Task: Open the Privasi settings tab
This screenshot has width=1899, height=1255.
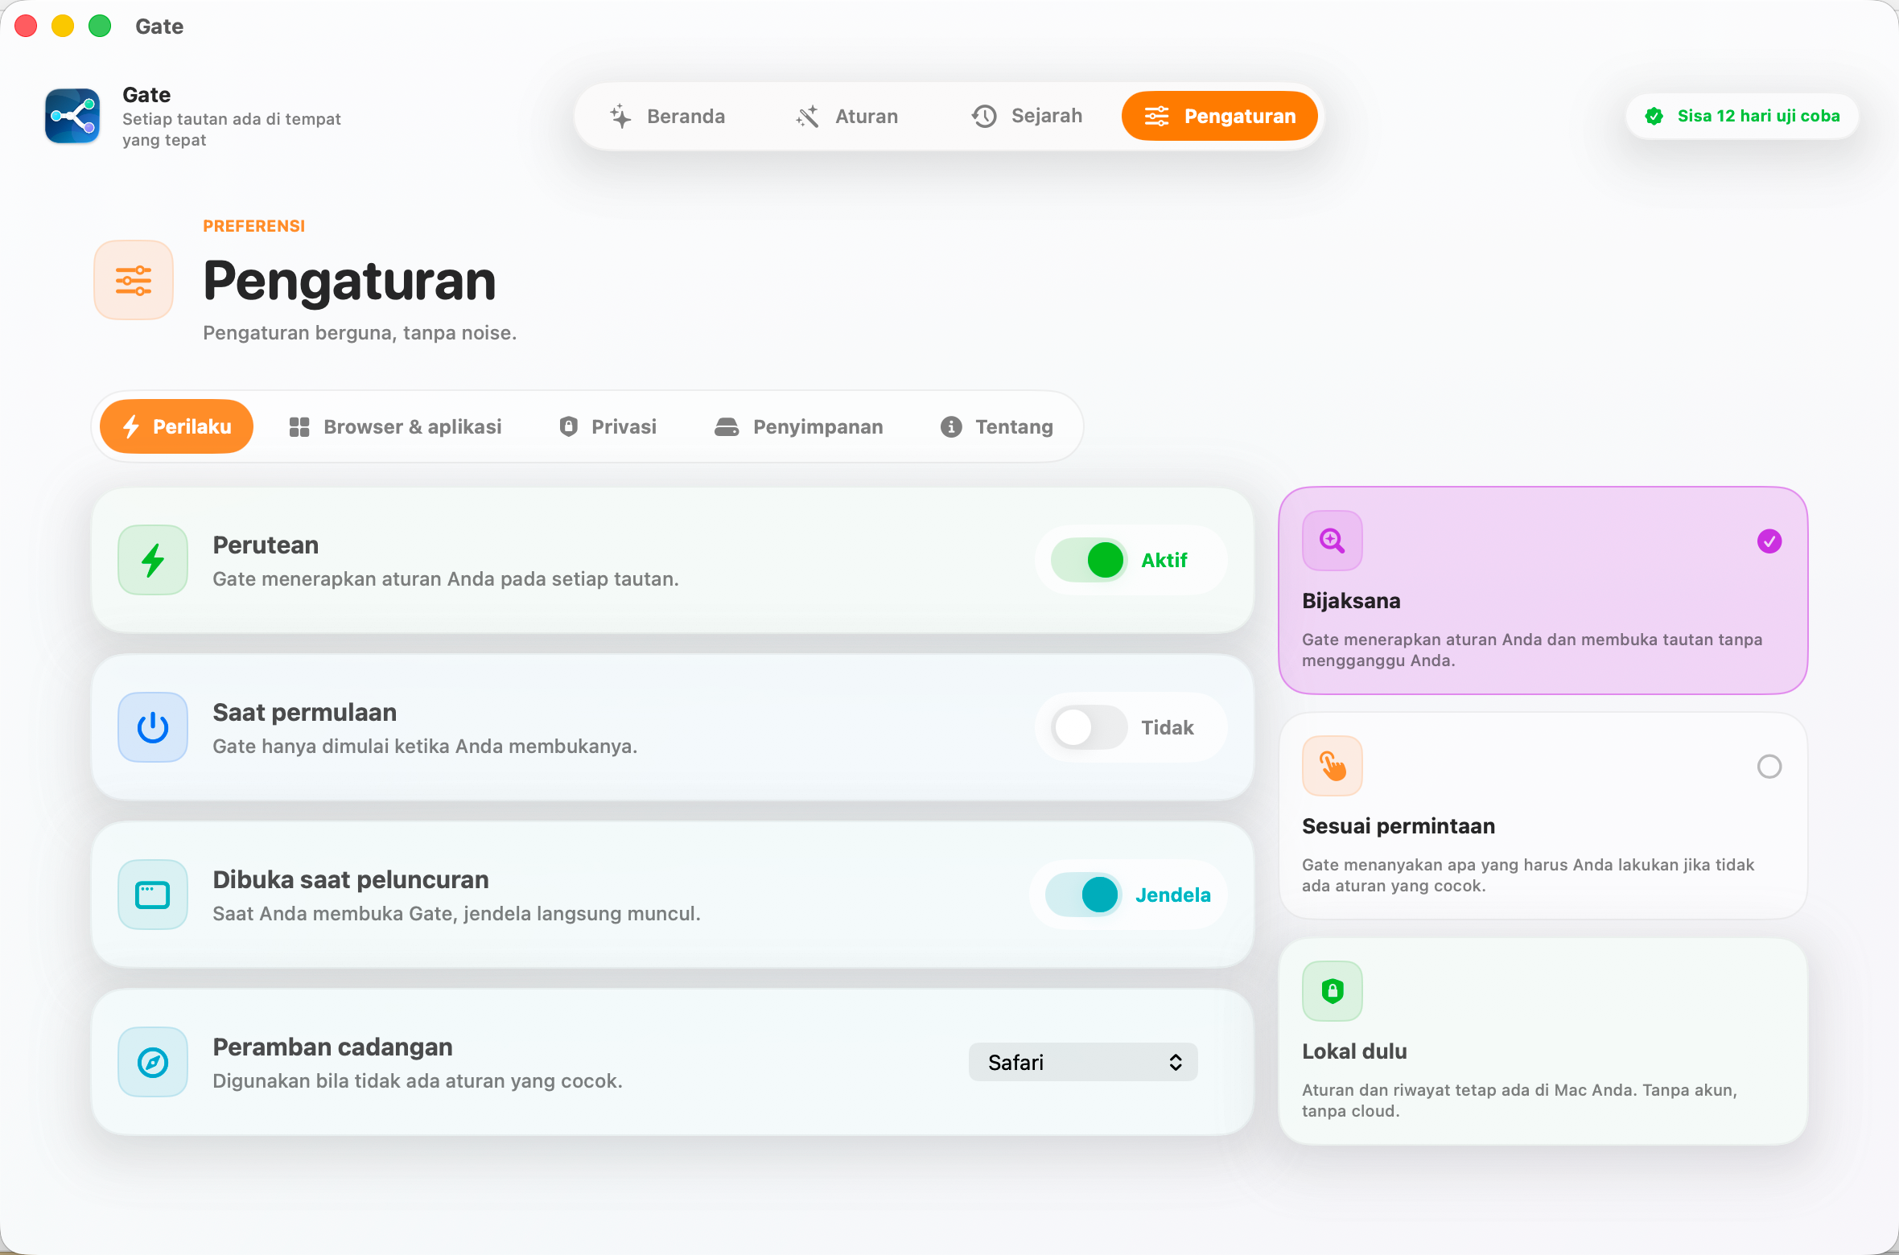Action: (x=608, y=426)
